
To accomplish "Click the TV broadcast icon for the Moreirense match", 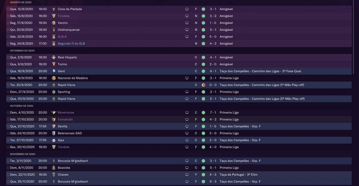I will coord(187,113).
